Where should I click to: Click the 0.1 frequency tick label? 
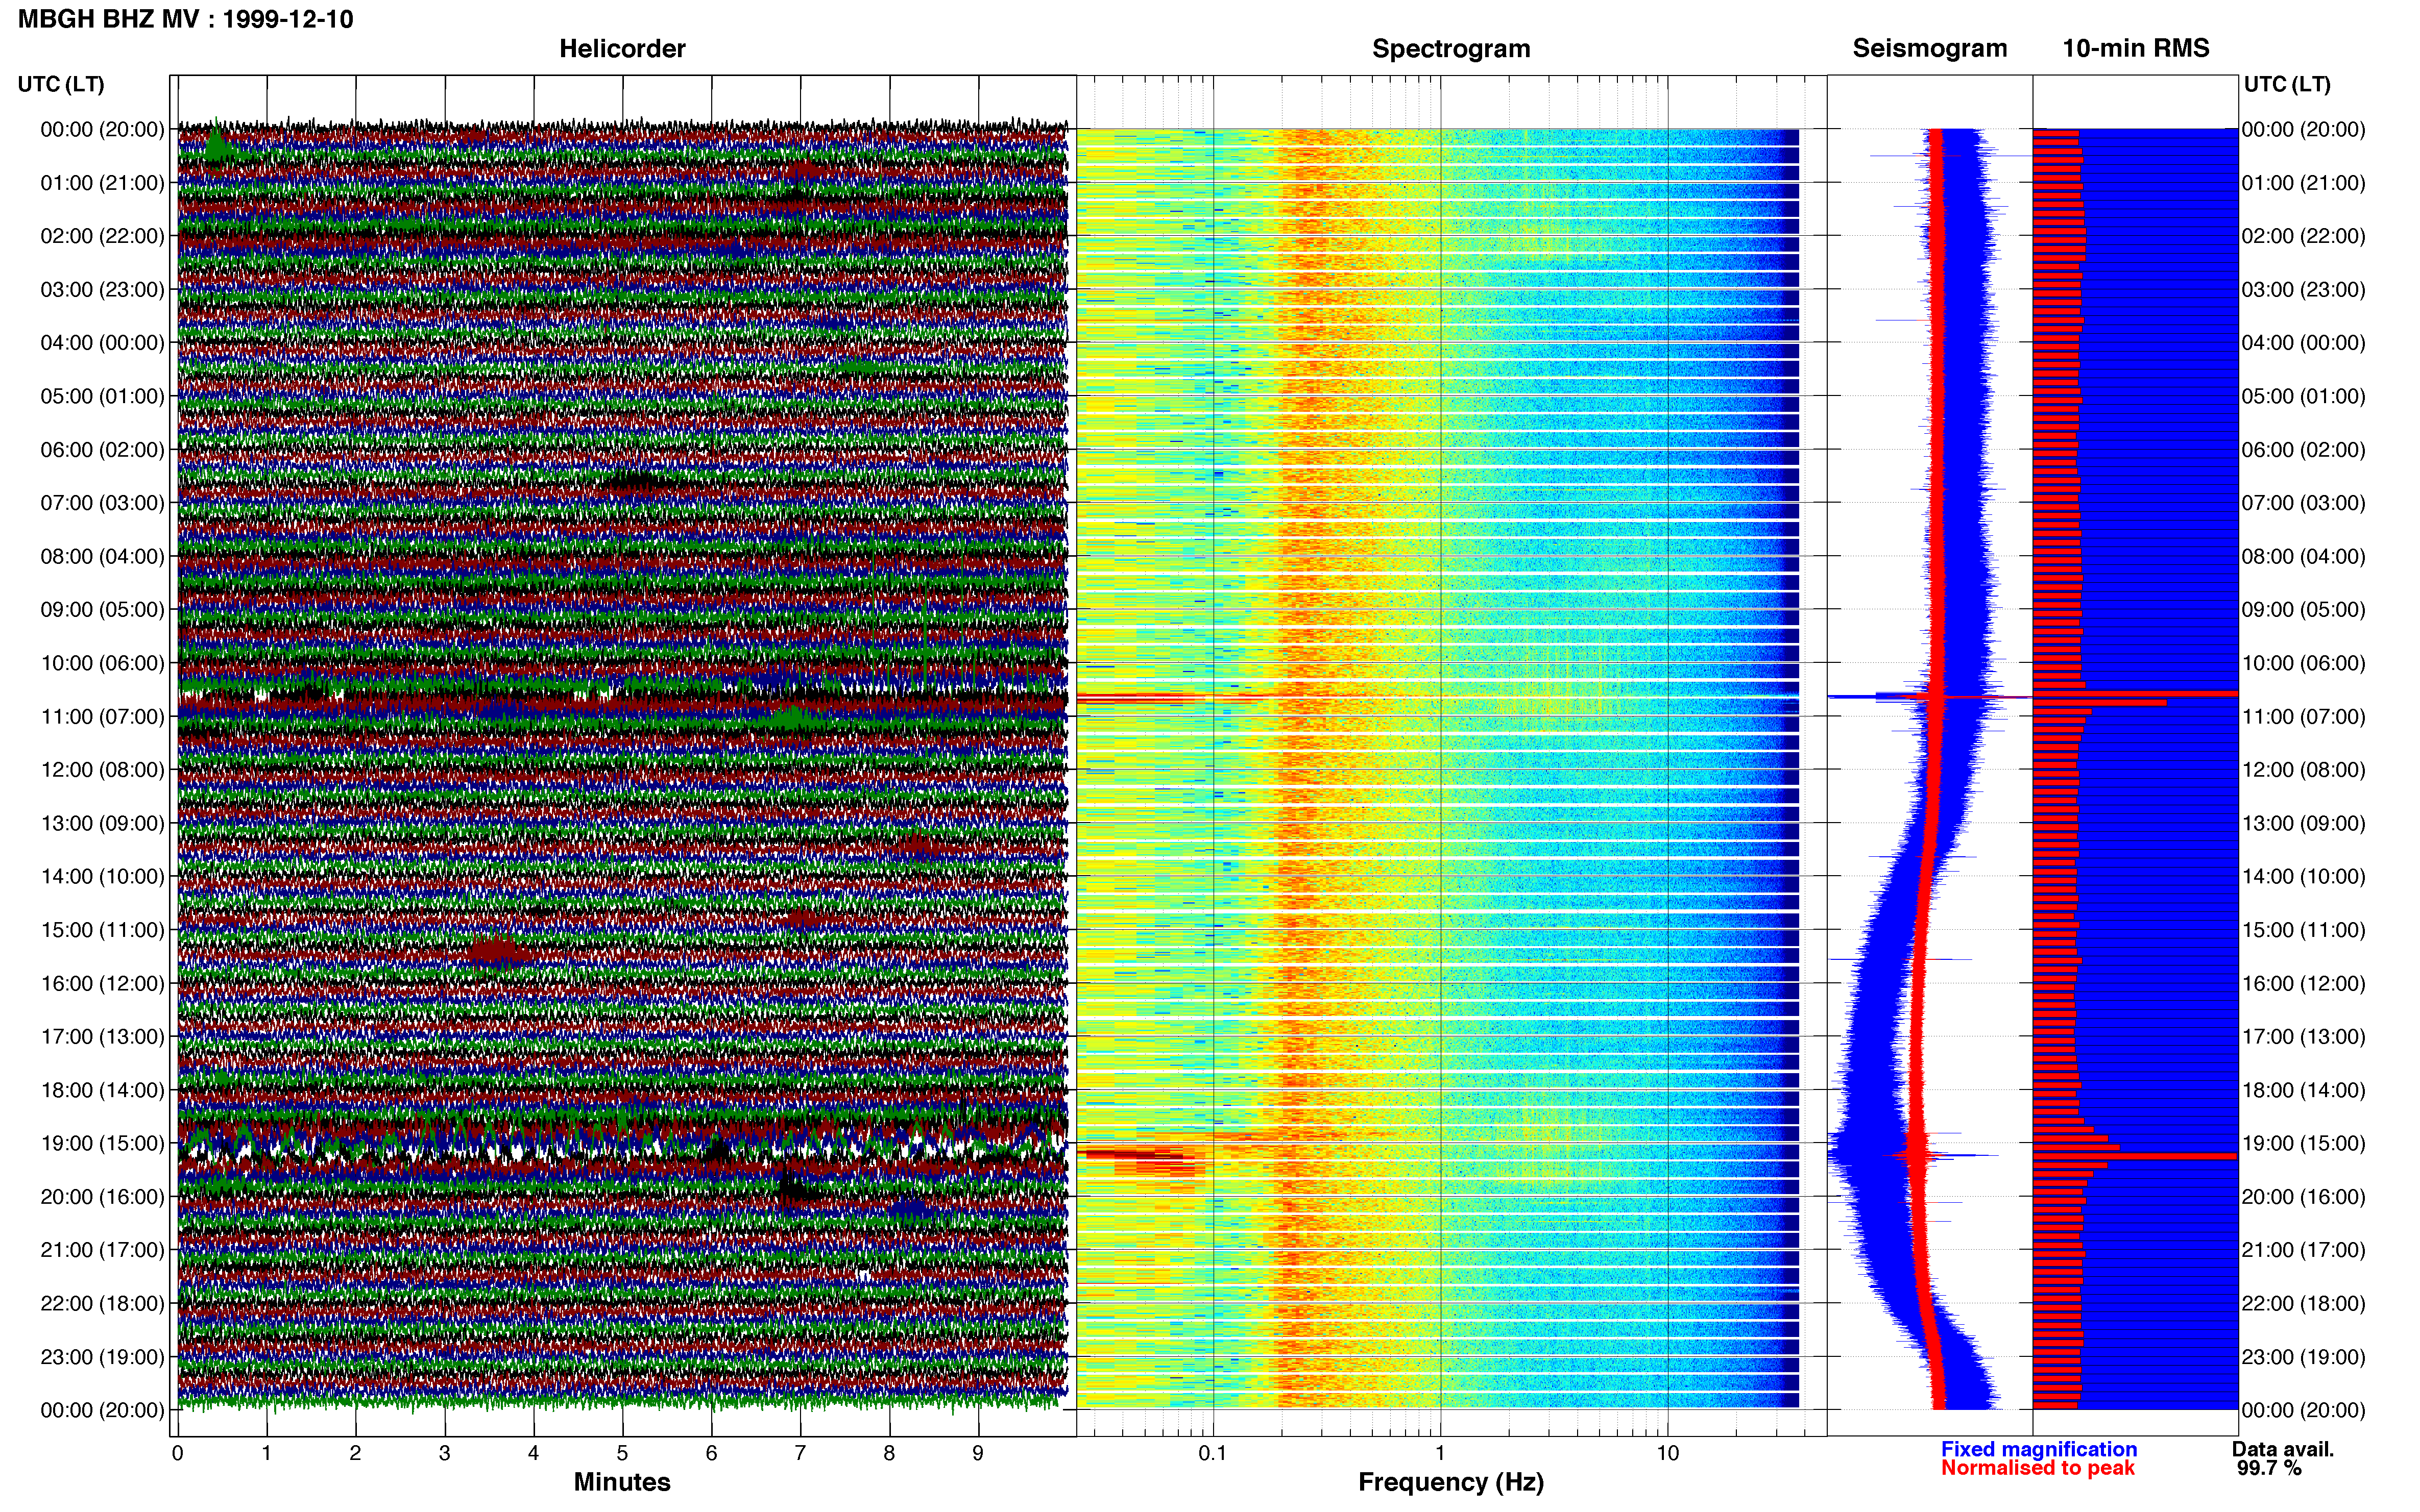(1213, 1453)
